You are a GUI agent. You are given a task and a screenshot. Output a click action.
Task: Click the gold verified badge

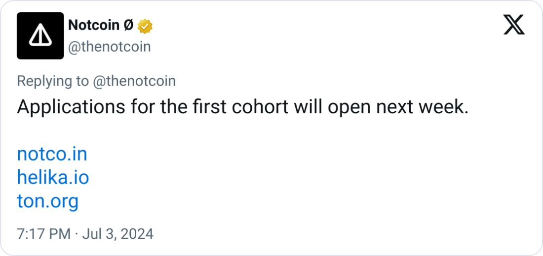(145, 26)
